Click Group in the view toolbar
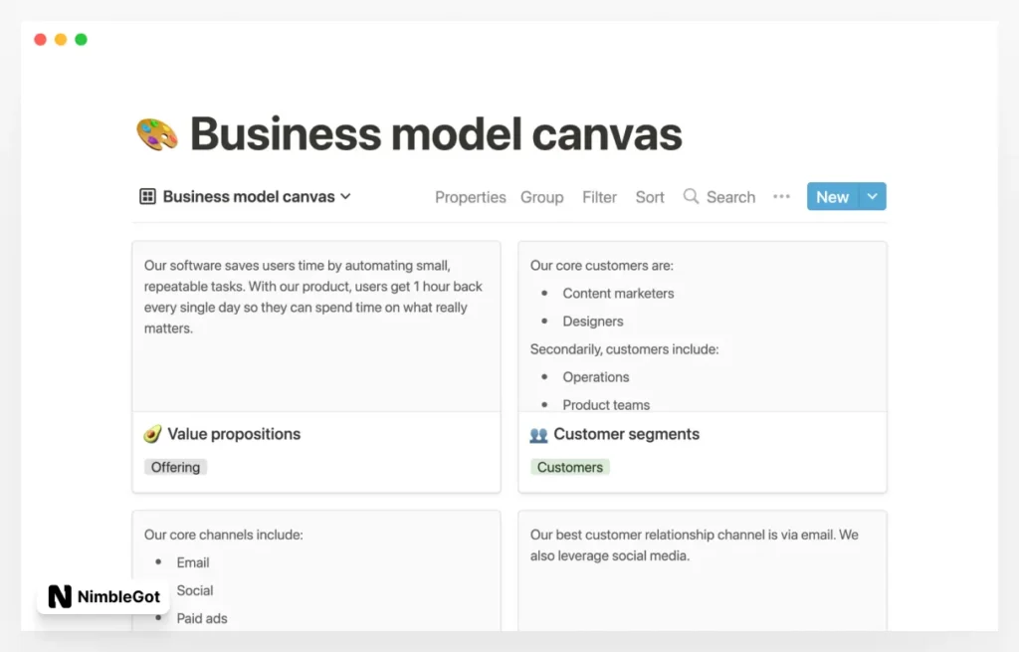This screenshot has height=652, width=1019. pos(541,196)
